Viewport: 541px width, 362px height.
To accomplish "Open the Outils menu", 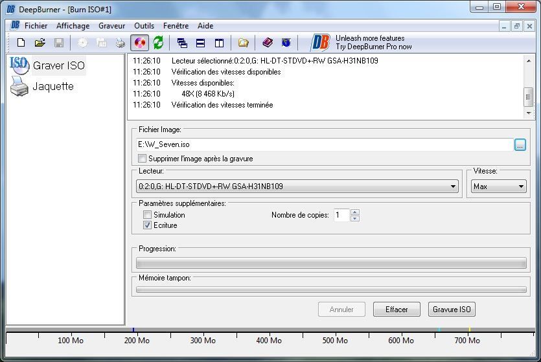I will 144,26.
